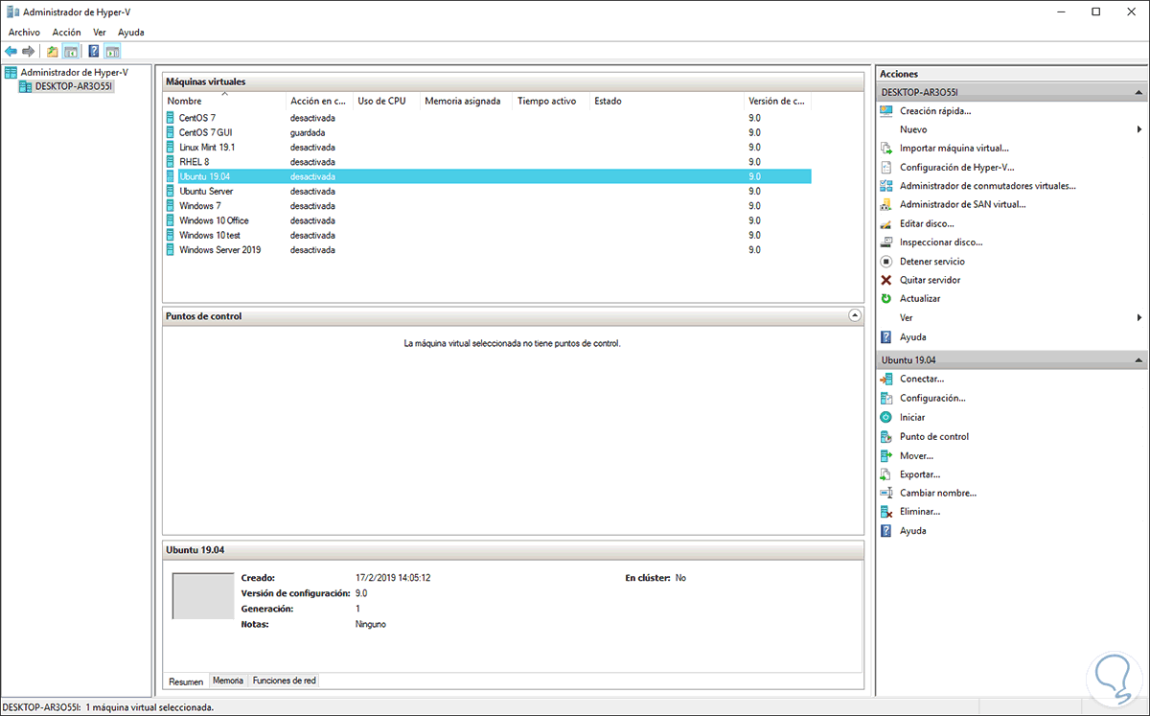Click the Forward arrow toolbar icon

(29, 51)
